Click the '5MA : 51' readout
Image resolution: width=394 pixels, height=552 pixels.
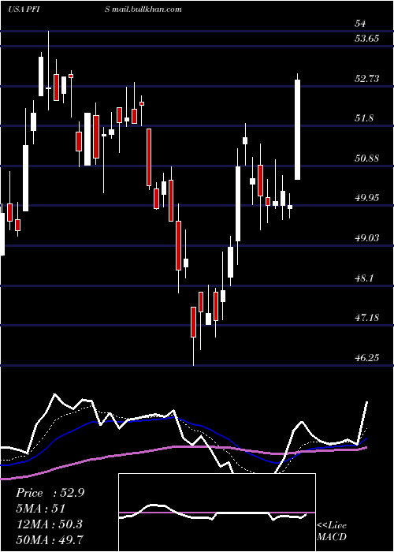click(x=40, y=509)
